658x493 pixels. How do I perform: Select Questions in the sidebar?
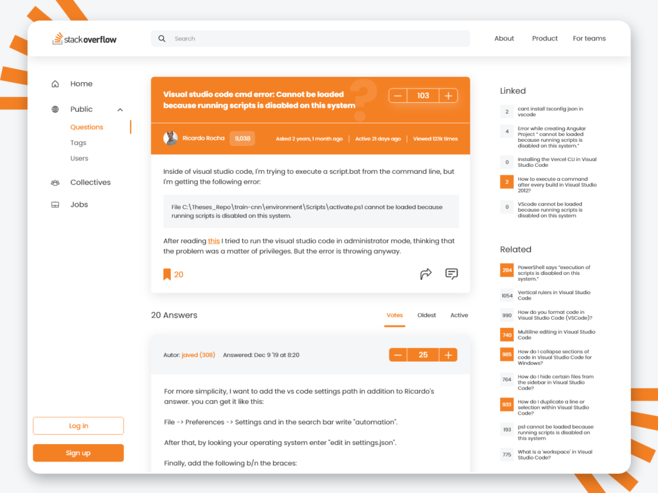click(87, 127)
